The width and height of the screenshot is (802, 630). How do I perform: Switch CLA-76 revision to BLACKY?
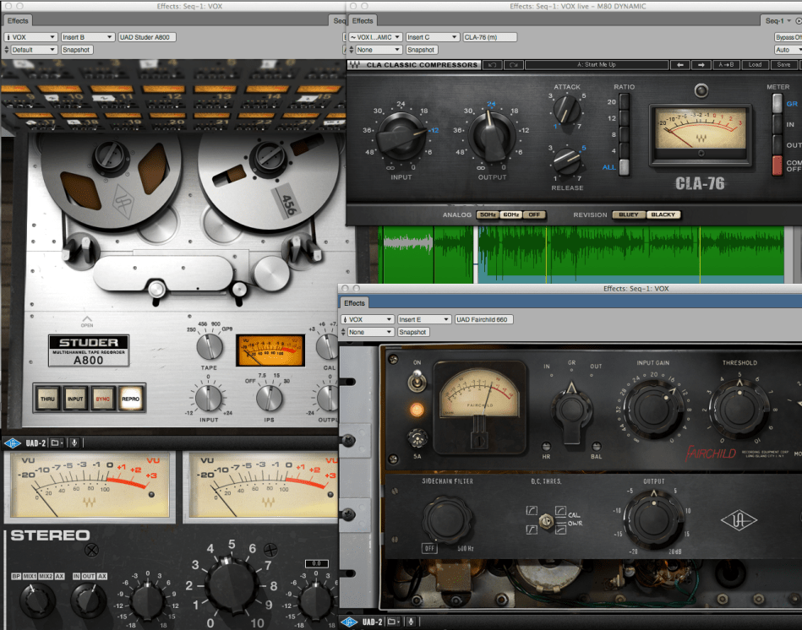pyautogui.click(x=663, y=215)
